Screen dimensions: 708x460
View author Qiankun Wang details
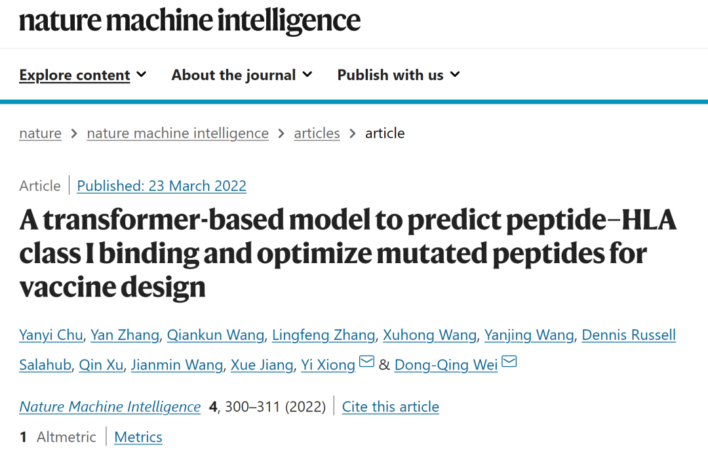pos(215,335)
